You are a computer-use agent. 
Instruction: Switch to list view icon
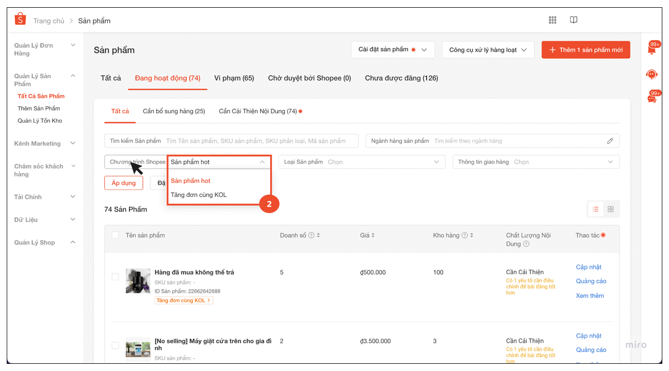pos(596,209)
